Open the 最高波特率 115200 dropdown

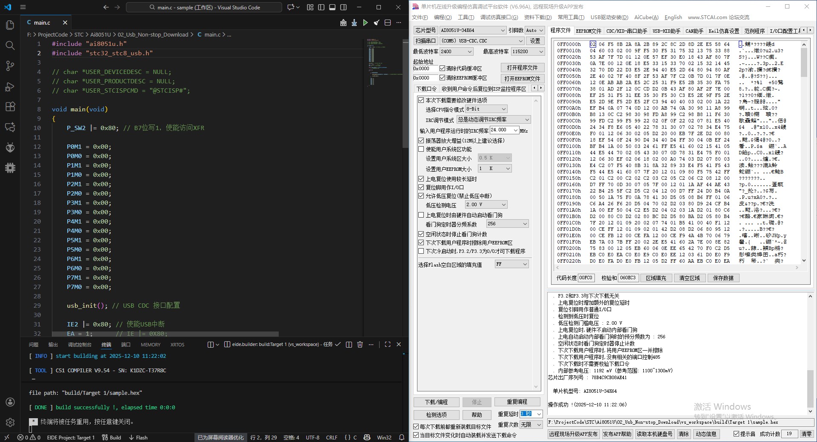pyautogui.click(x=541, y=51)
